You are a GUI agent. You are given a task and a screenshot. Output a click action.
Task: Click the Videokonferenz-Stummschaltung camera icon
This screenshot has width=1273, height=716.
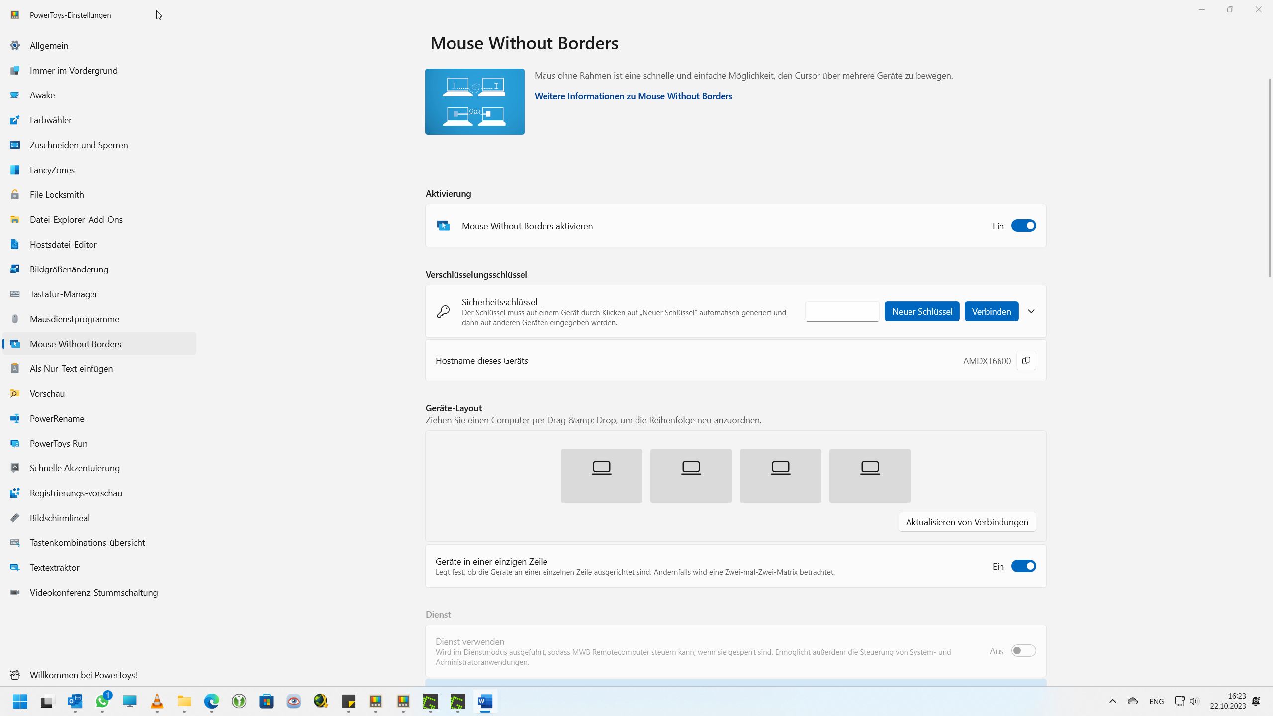(15, 592)
